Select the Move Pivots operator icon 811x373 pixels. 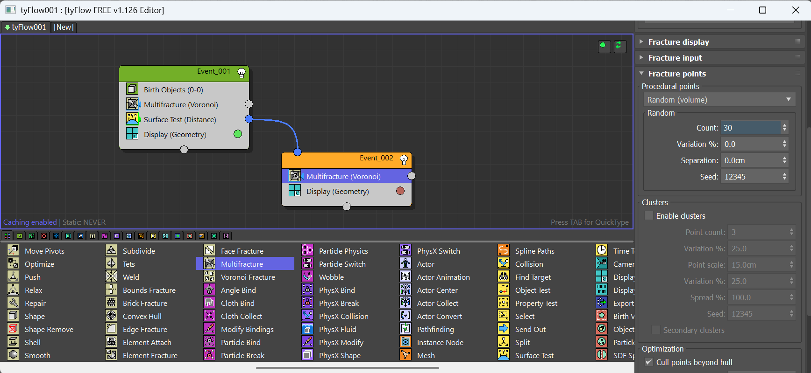(x=13, y=251)
